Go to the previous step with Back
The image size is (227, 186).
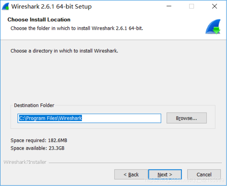tap(131, 175)
